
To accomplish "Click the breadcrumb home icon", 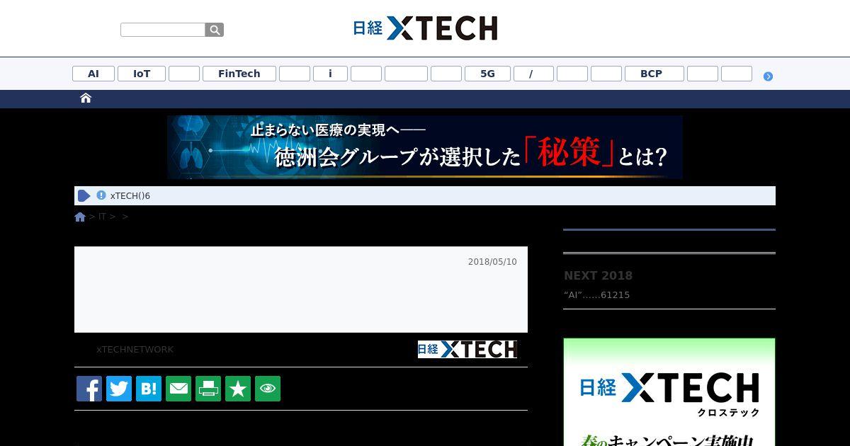I will [80, 217].
